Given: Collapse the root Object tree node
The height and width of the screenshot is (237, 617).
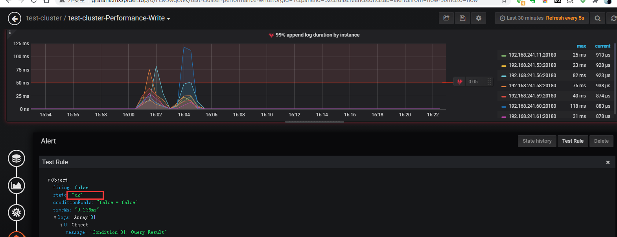Looking at the screenshot, I should pyautogui.click(x=49, y=180).
